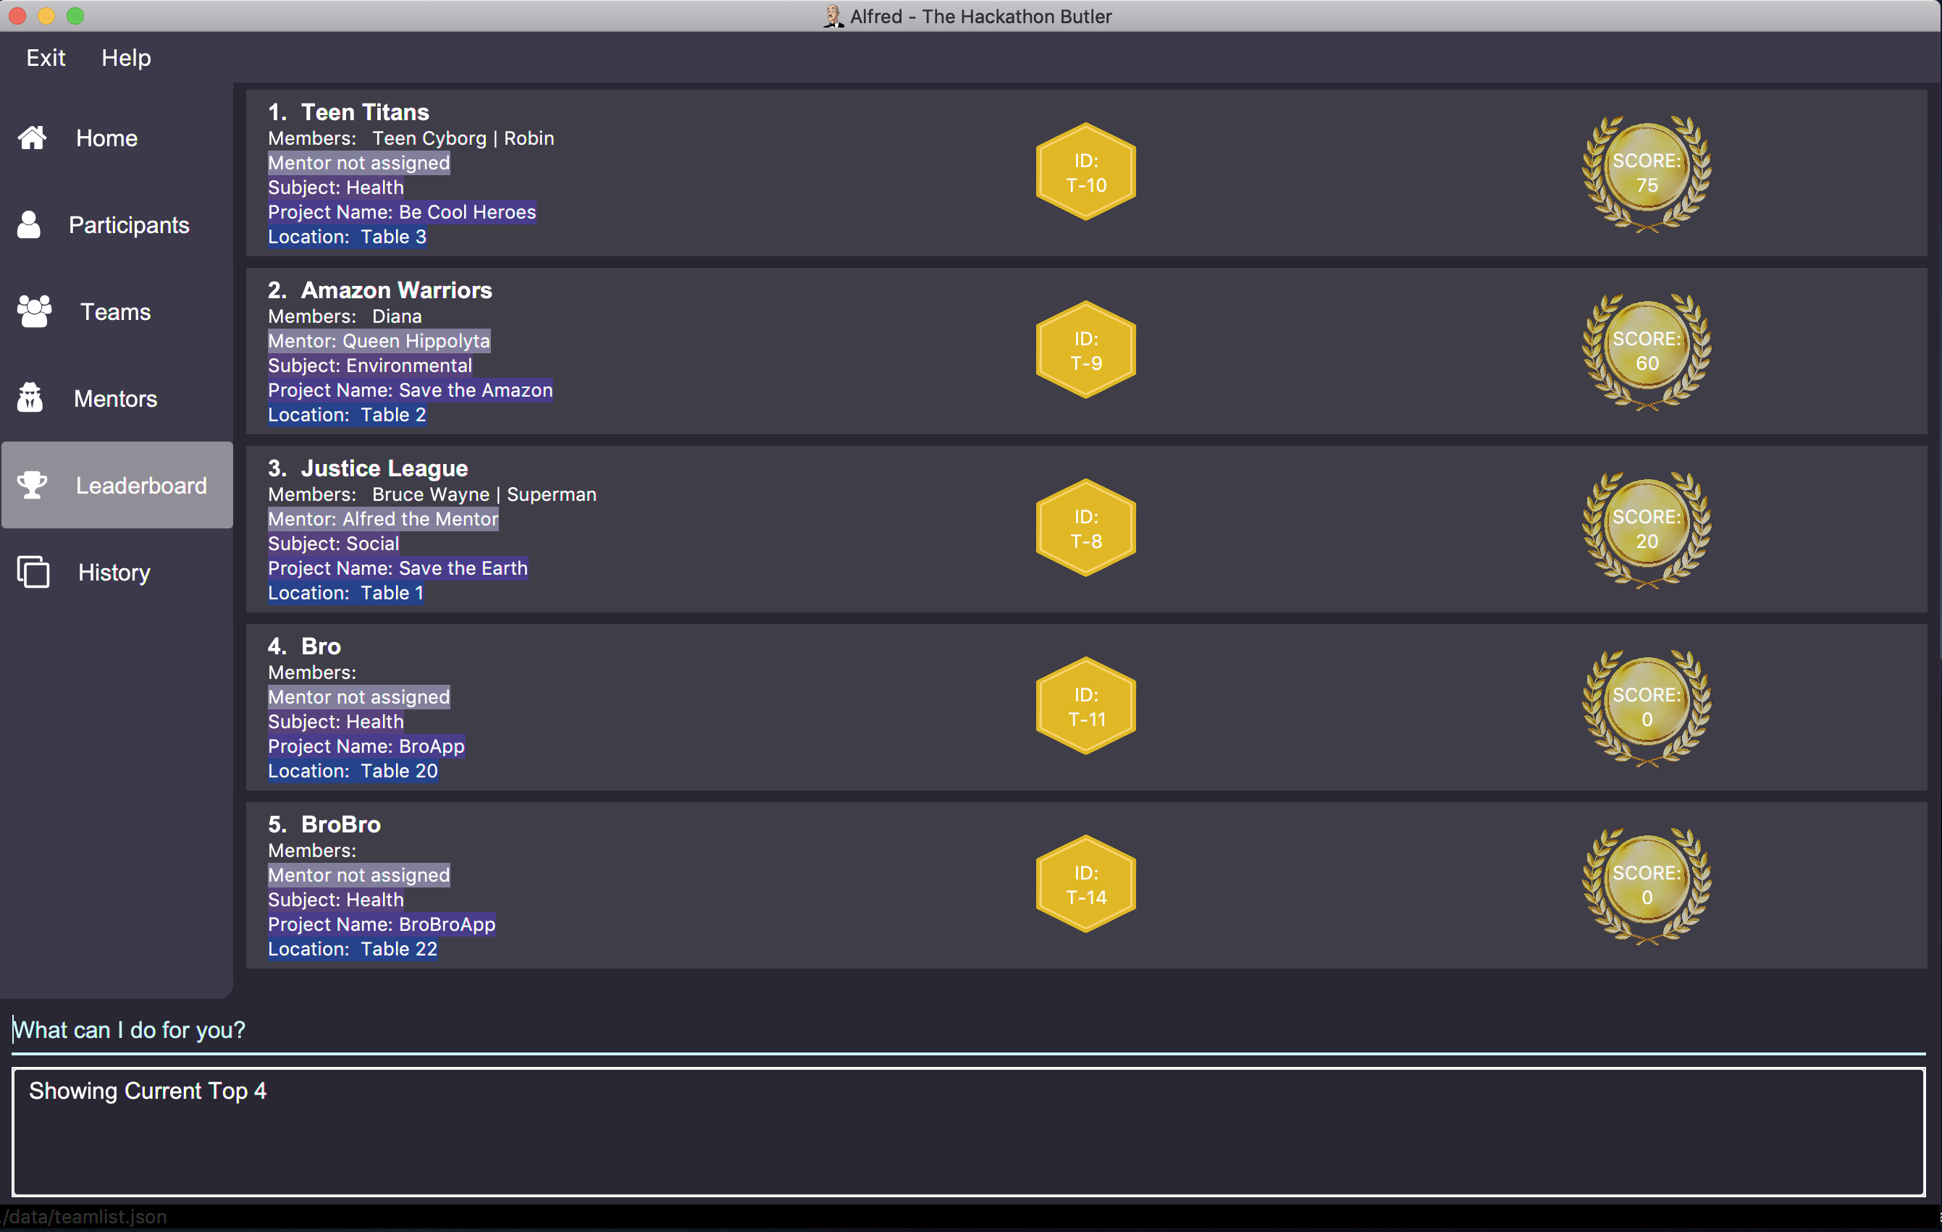Click 'Location: Table 20' label

(x=353, y=772)
